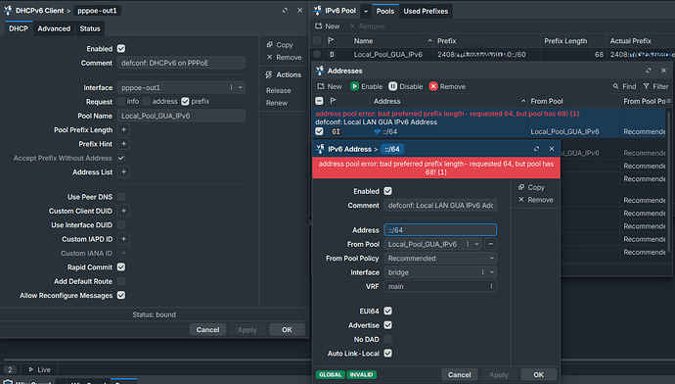Viewport: 675px width, 384px height.
Task: Open the Interface bridge dropdown
Action: (x=492, y=272)
